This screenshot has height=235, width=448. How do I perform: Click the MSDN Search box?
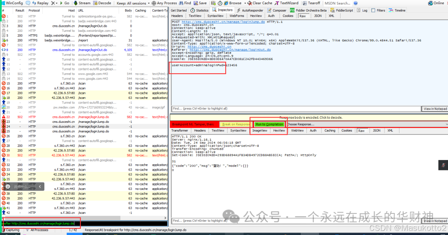tap(337, 3)
